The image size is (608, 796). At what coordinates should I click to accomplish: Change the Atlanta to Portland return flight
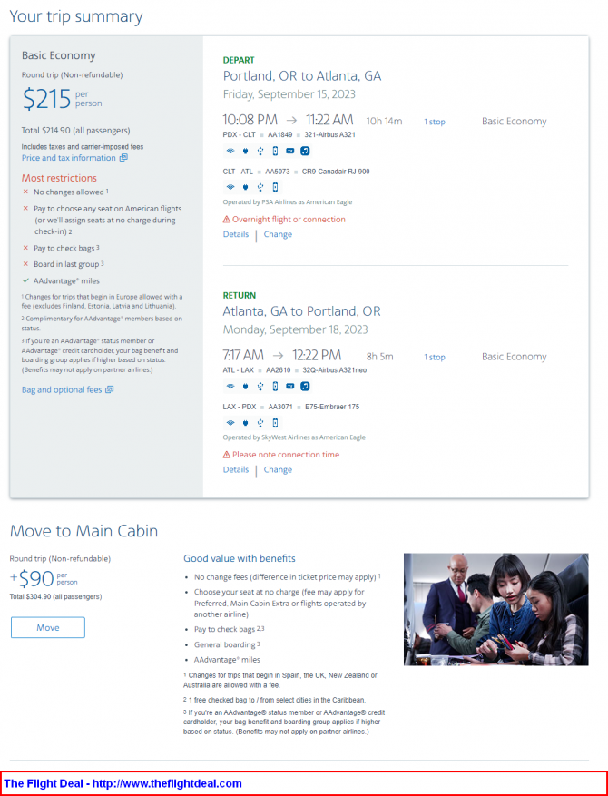tap(278, 470)
